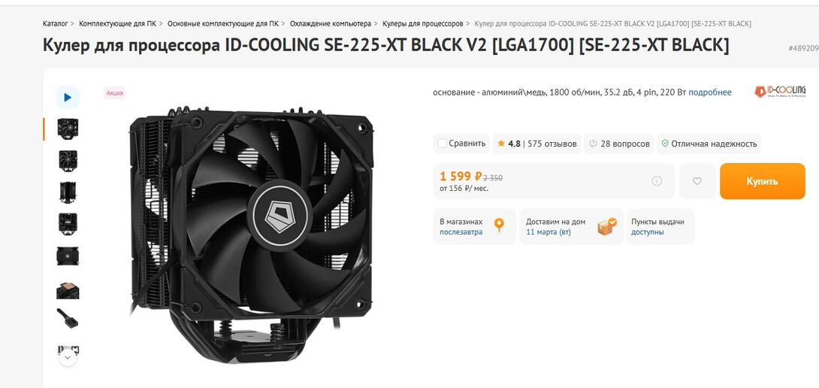Click Отличная надежность shield badge
The height and width of the screenshot is (388, 819).
(709, 144)
